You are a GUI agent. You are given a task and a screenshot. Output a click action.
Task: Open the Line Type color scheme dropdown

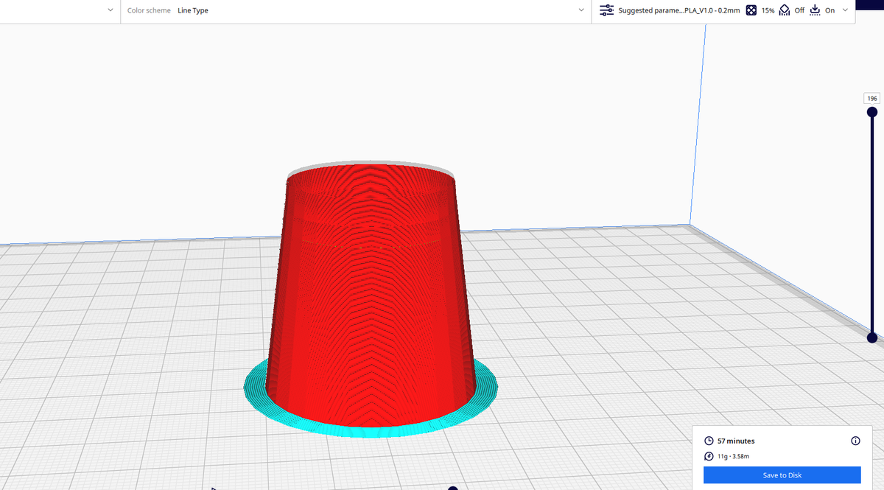point(582,10)
